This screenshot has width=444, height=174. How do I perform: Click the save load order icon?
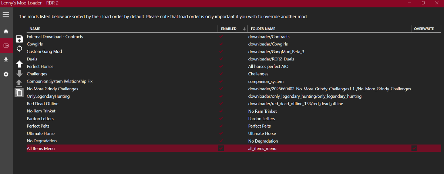click(20, 39)
